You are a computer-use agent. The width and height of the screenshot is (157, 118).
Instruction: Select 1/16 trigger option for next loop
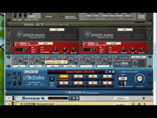click(39, 85)
